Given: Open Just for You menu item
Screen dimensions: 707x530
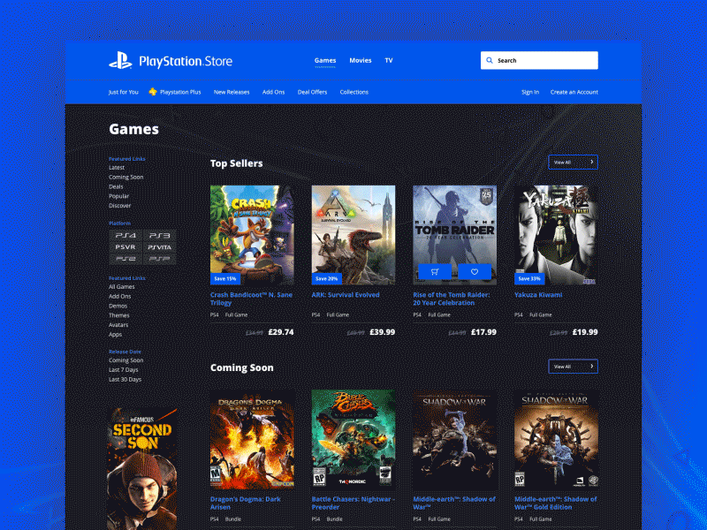Looking at the screenshot, I should [x=123, y=92].
